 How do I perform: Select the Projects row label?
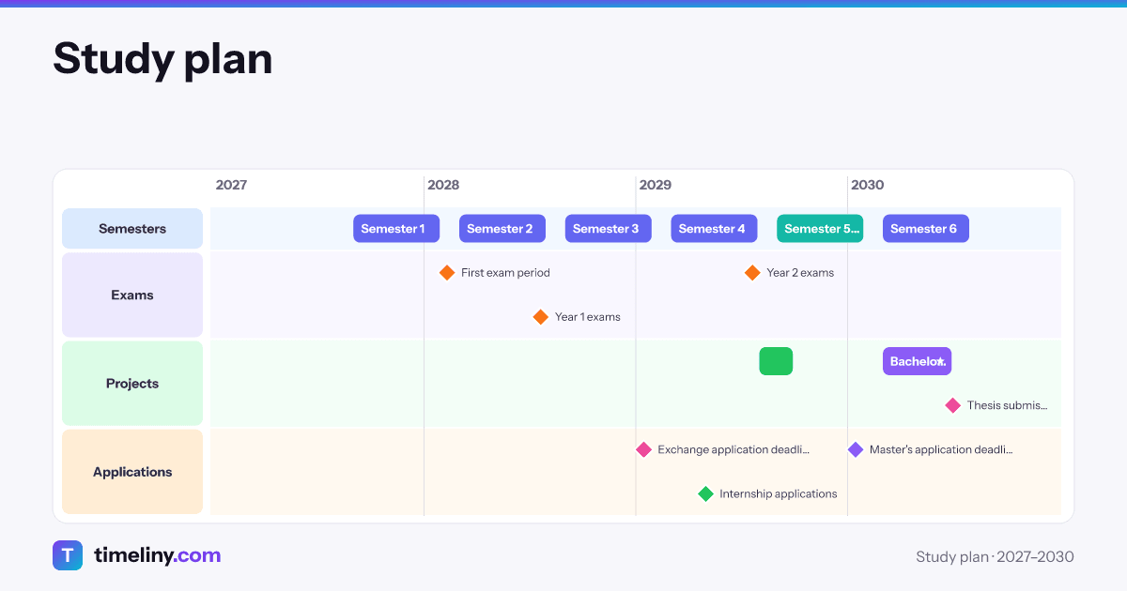(132, 384)
